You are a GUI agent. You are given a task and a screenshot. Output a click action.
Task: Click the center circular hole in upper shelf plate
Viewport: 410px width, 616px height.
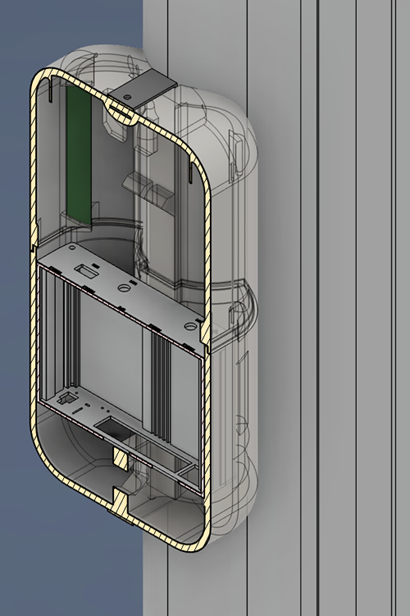click(124, 289)
